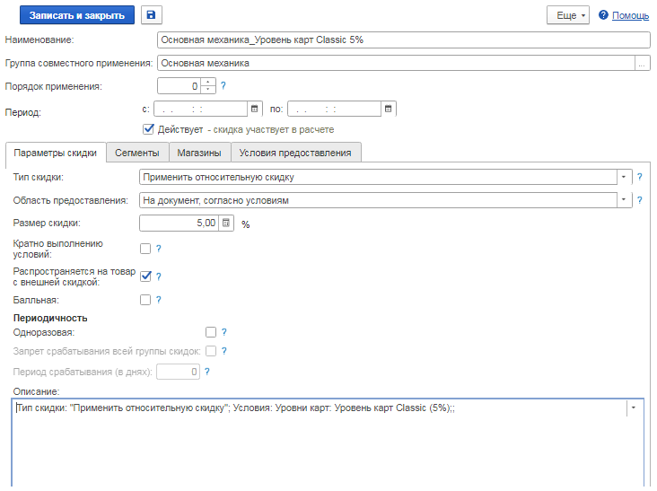
Task: Click into the Описание text area
Action: tap(328, 443)
